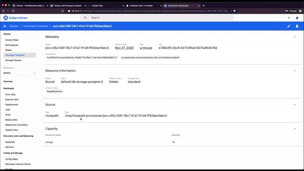Image resolution: width=304 pixels, height=171 pixels.
Task: Click the UID value e708e3f3
Action: (188, 48)
